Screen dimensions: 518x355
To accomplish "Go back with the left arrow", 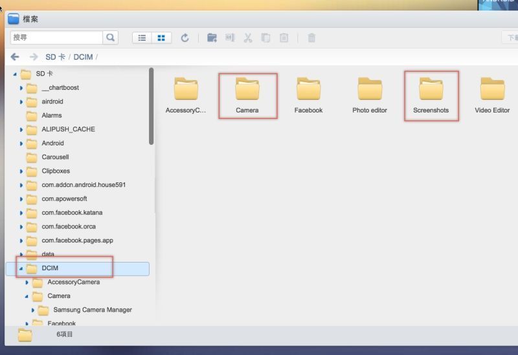I will pos(15,57).
